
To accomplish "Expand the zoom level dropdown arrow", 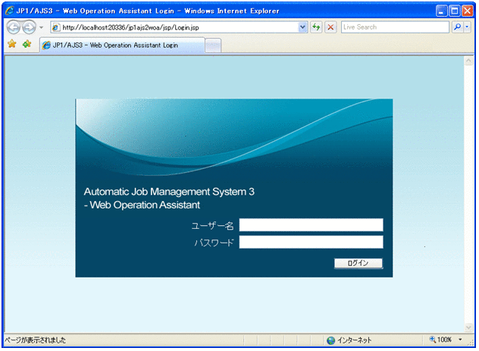I will coord(460,340).
